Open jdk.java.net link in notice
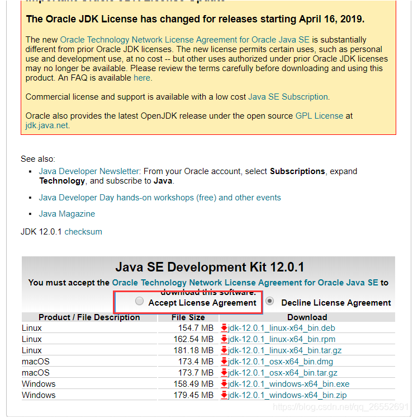This screenshot has width=413, height=417. pos(47,125)
